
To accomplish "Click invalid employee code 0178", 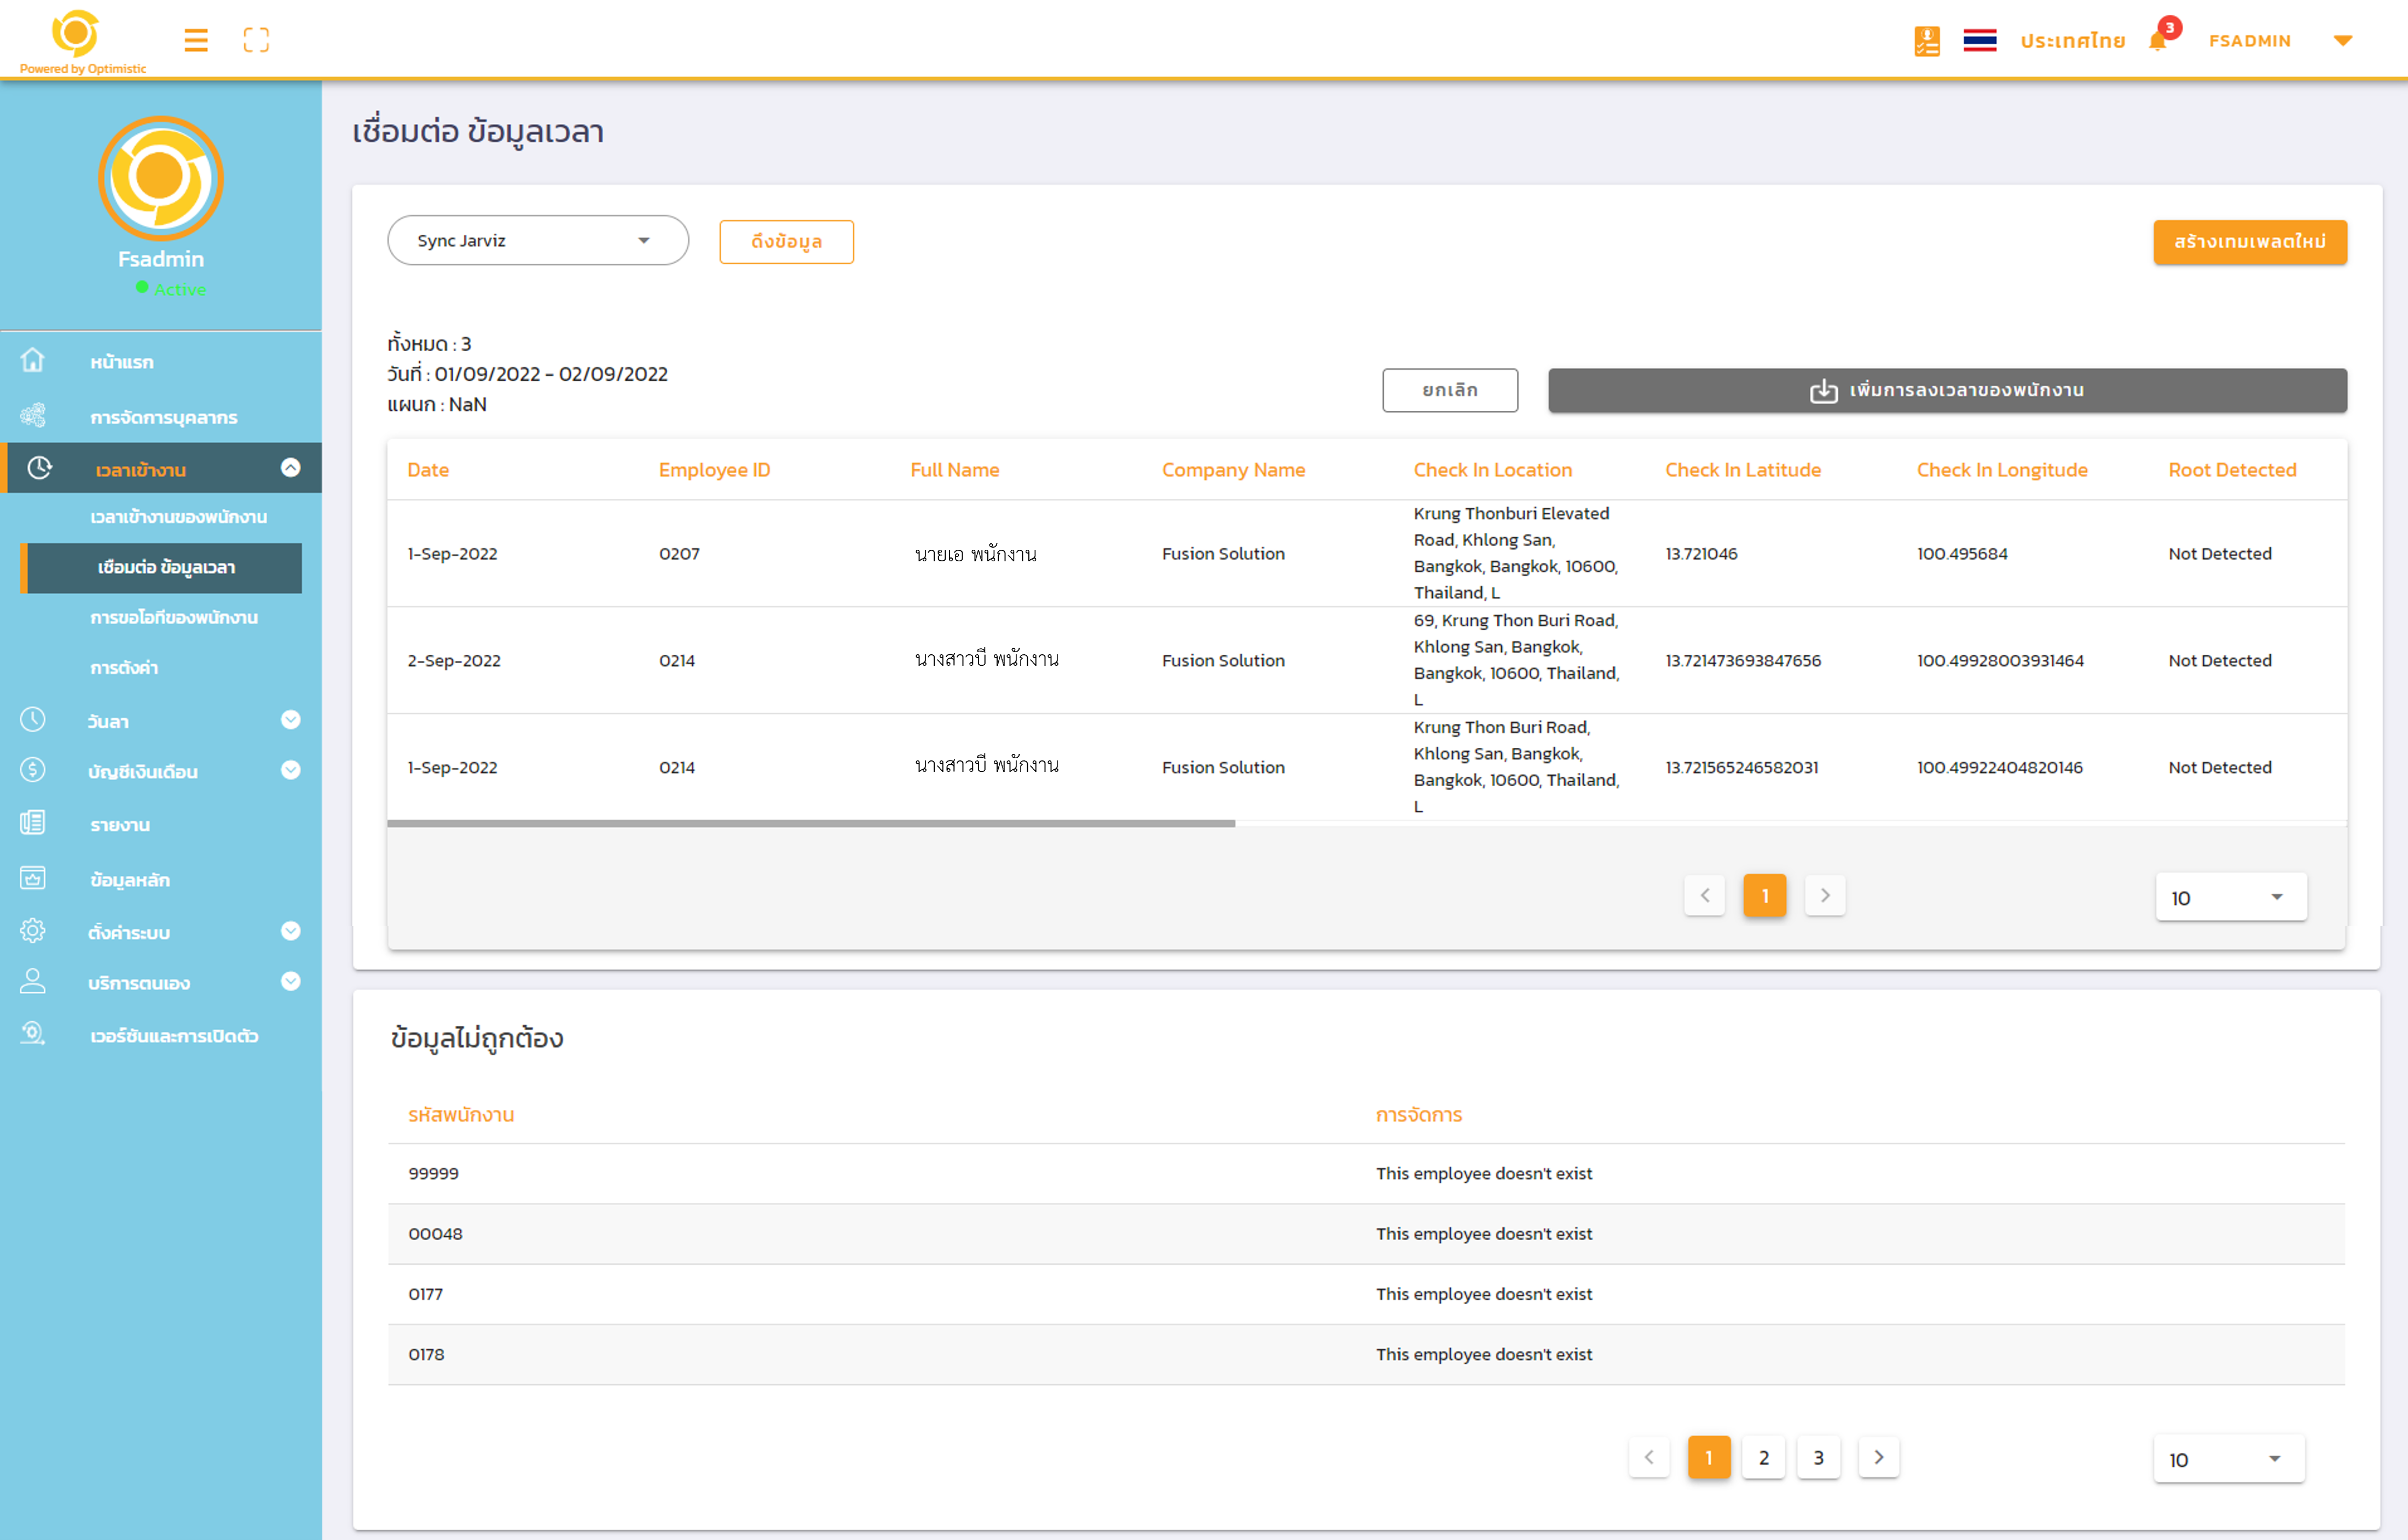I will pos(426,1354).
